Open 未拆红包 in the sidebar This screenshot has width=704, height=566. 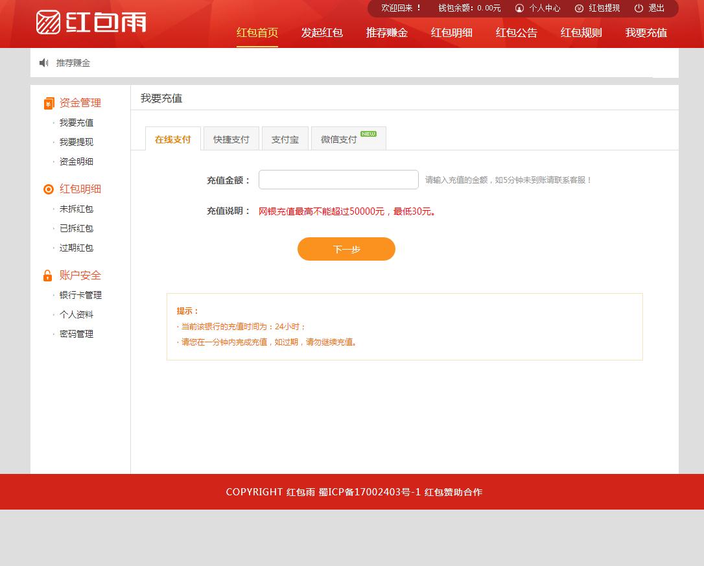76,209
